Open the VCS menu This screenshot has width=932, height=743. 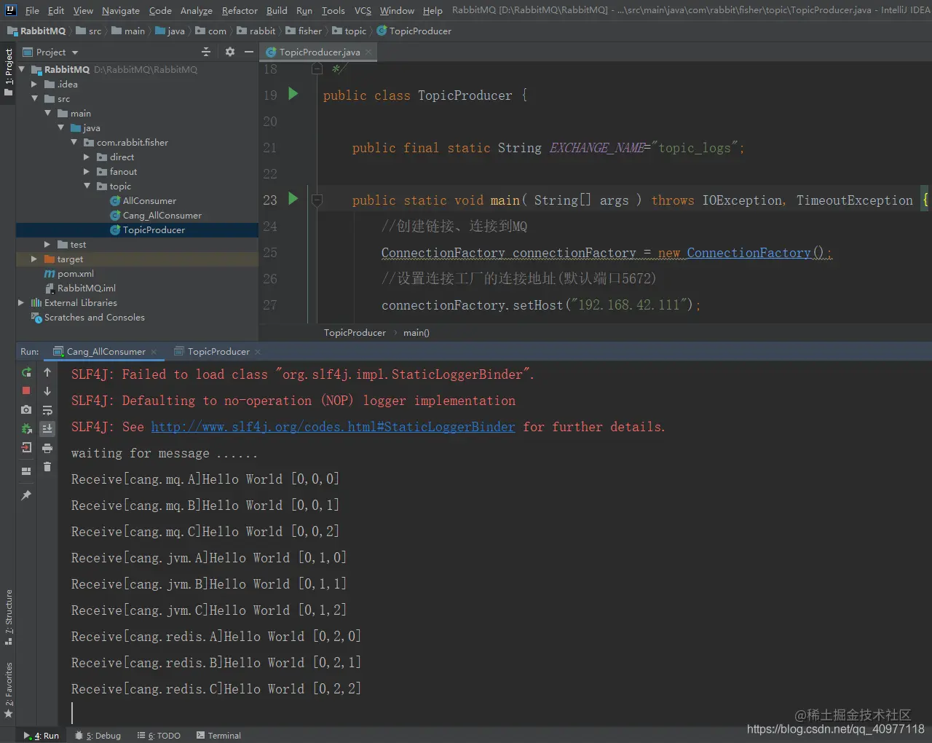coord(363,10)
